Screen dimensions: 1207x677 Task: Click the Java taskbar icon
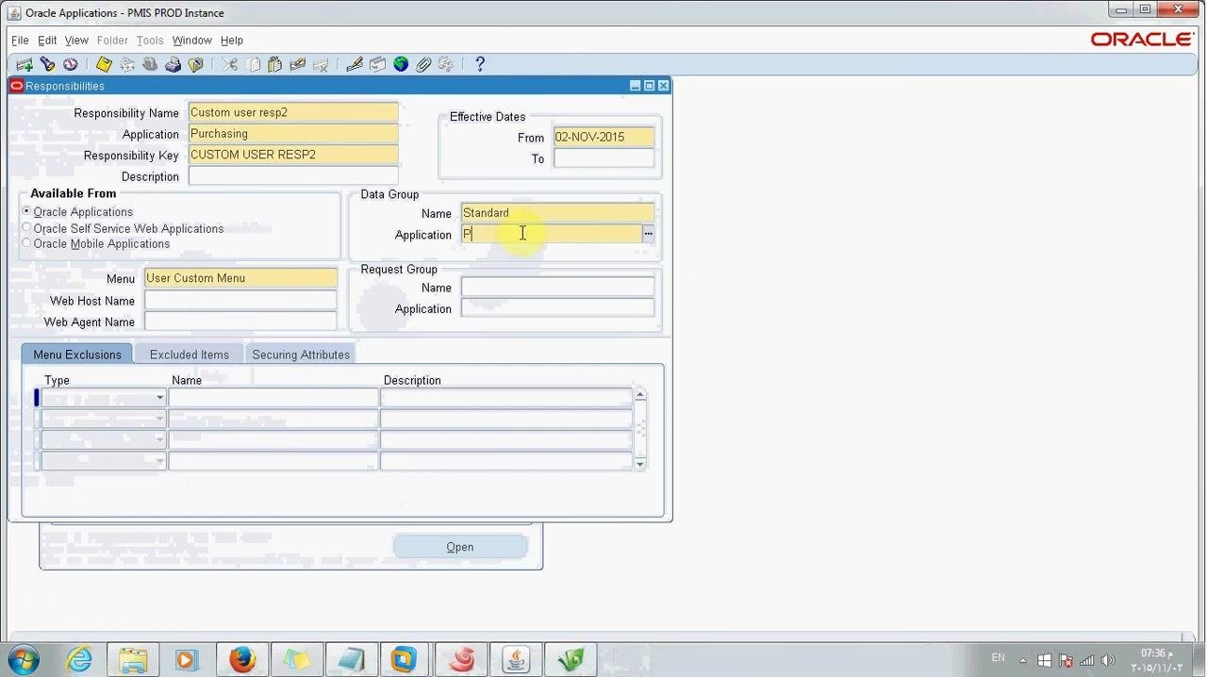(x=515, y=659)
